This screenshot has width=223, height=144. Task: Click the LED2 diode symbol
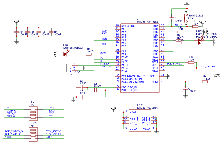point(65,54)
